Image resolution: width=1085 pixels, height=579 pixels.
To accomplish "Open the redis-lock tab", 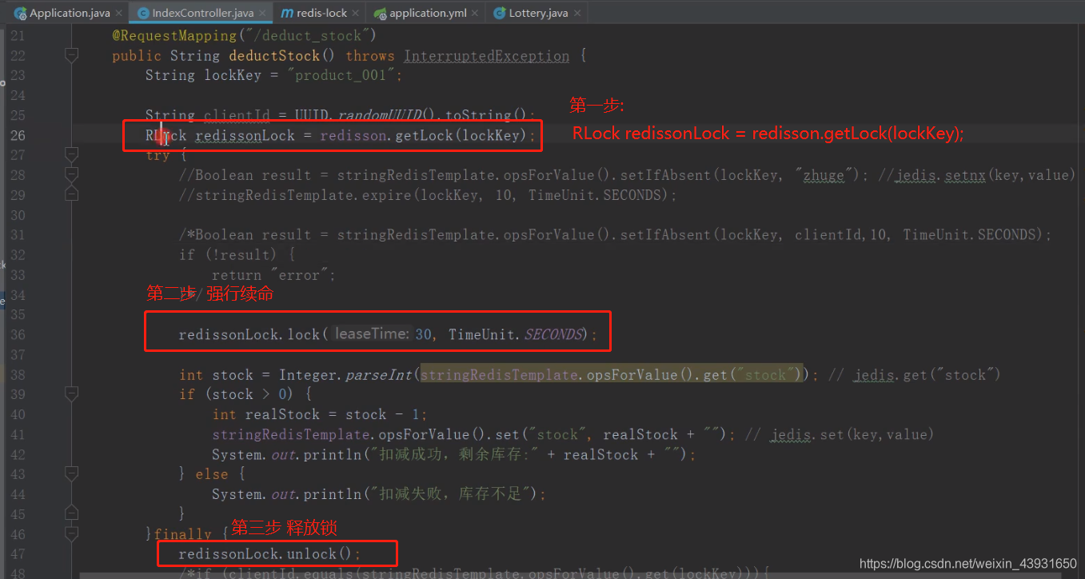I will click(x=321, y=13).
